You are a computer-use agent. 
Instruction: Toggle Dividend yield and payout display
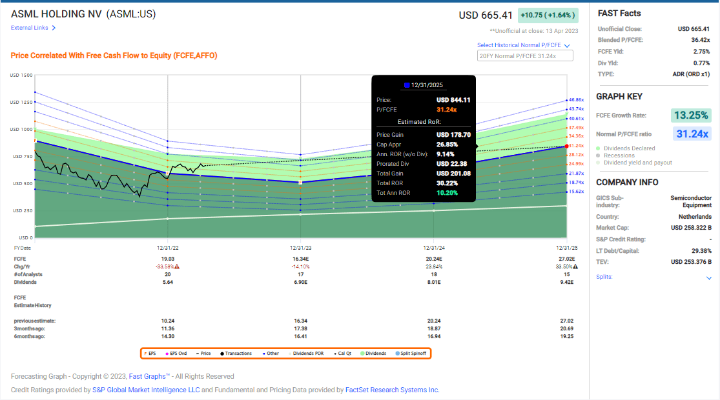pos(598,162)
